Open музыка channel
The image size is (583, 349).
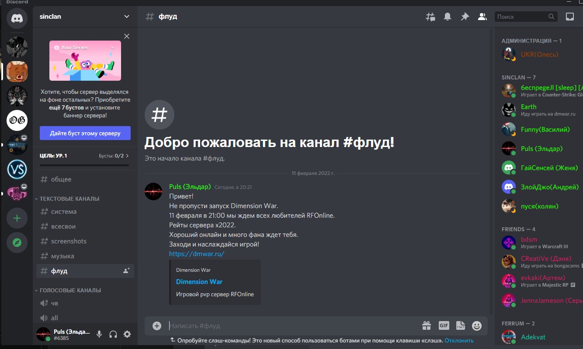click(85, 256)
